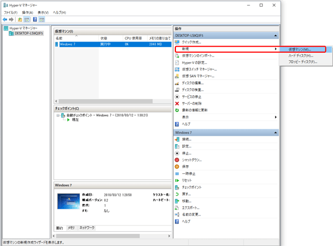
Task: Click the red シャットダウン icon
Action: pyautogui.click(x=177, y=160)
